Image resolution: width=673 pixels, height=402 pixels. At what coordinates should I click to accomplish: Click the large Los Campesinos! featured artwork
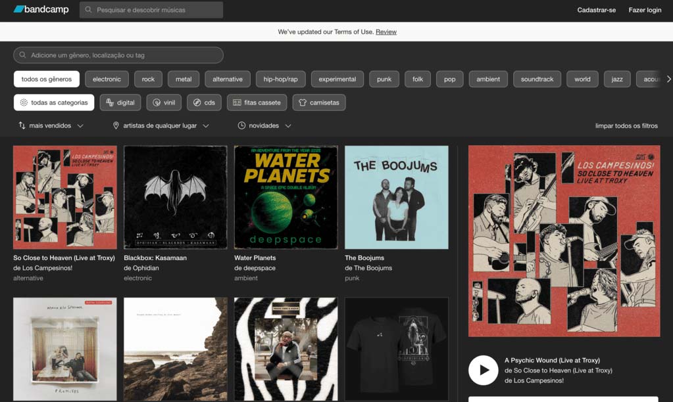pos(564,241)
